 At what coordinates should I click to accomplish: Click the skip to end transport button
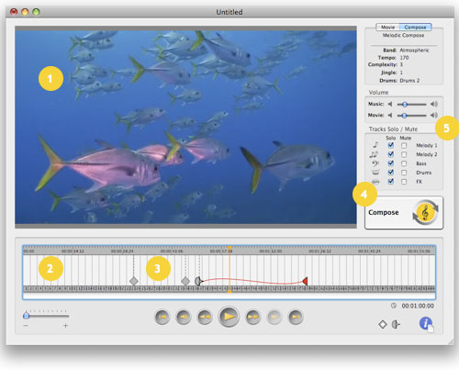(296, 317)
